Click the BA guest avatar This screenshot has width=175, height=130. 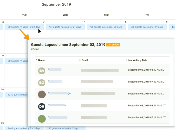point(42,71)
